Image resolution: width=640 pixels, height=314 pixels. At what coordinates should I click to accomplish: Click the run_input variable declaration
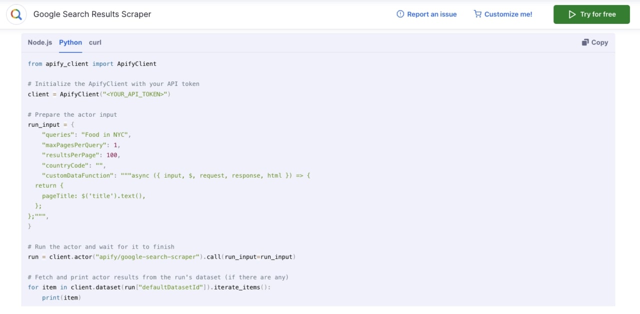[x=43, y=124]
